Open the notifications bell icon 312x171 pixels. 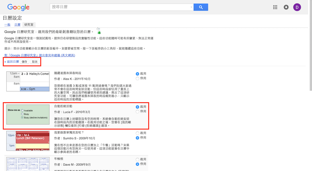[x=286, y=7]
